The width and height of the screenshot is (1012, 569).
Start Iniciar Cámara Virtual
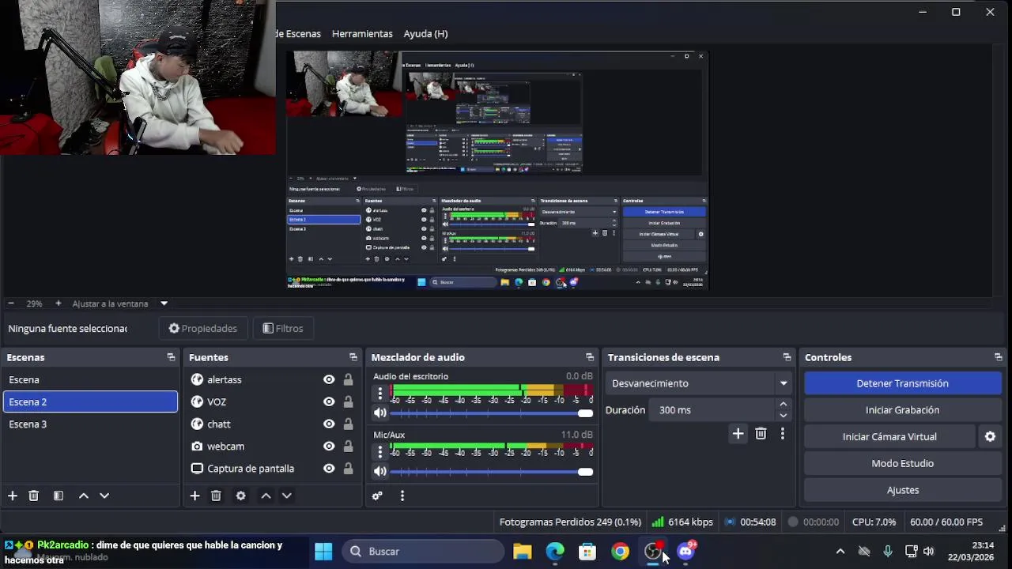(x=889, y=436)
